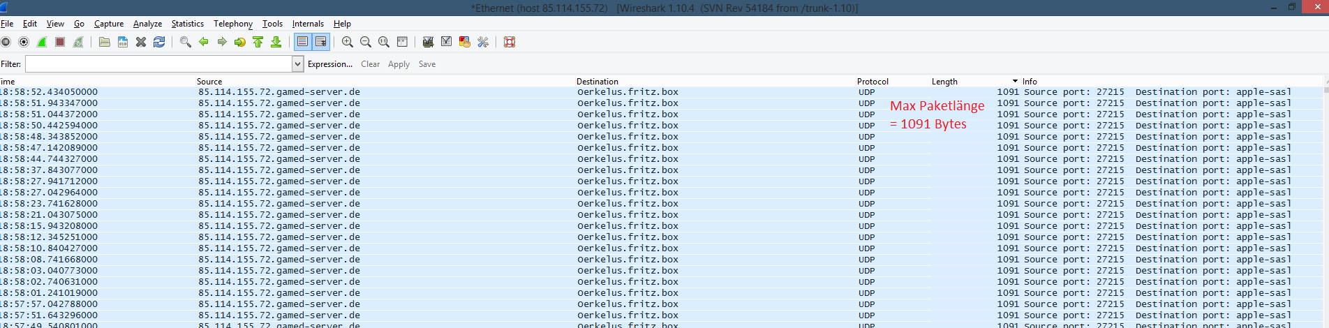Click the Save filter button
Screen dimensions: 1329x328
click(427, 64)
